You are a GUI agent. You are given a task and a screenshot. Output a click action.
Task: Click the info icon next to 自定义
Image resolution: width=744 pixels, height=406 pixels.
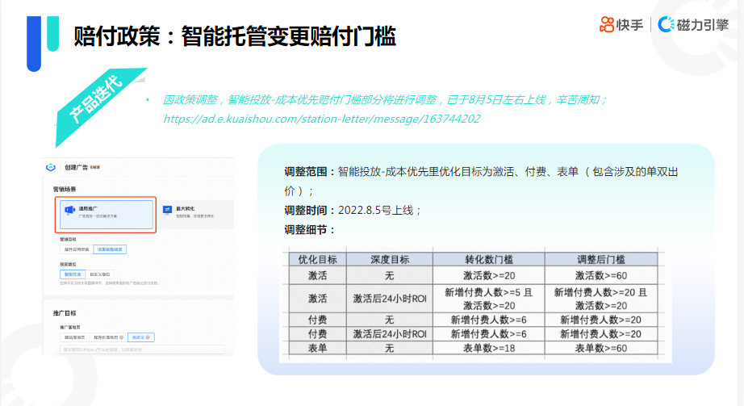(148, 337)
